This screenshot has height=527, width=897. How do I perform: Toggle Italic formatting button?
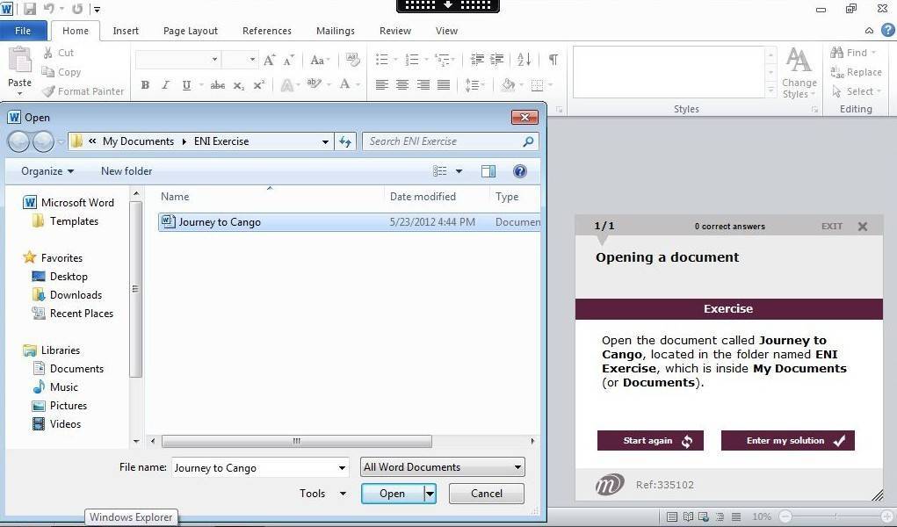(165, 85)
